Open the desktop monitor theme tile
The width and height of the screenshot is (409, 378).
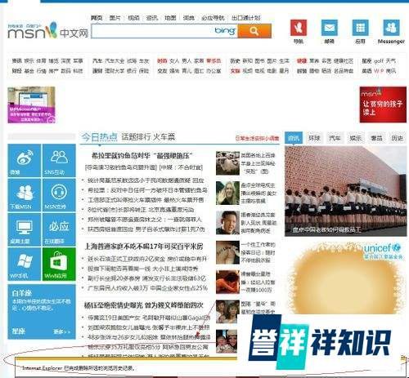25,229
